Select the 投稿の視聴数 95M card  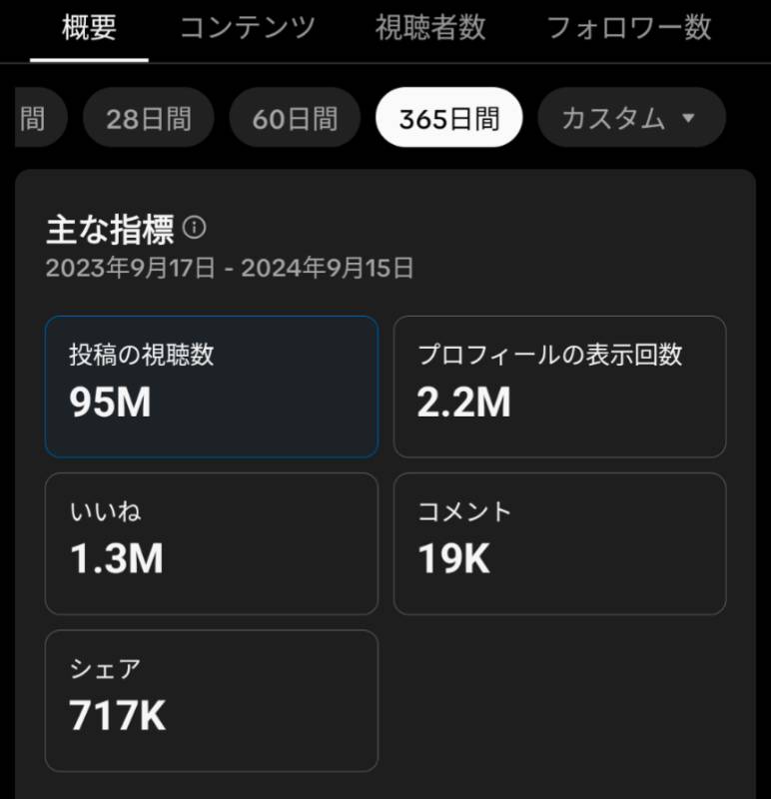(x=212, y=387)
